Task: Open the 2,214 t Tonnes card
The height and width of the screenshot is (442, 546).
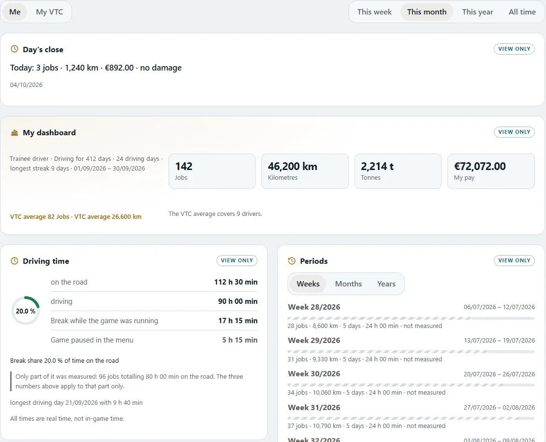Action: (x=398, y=171)
